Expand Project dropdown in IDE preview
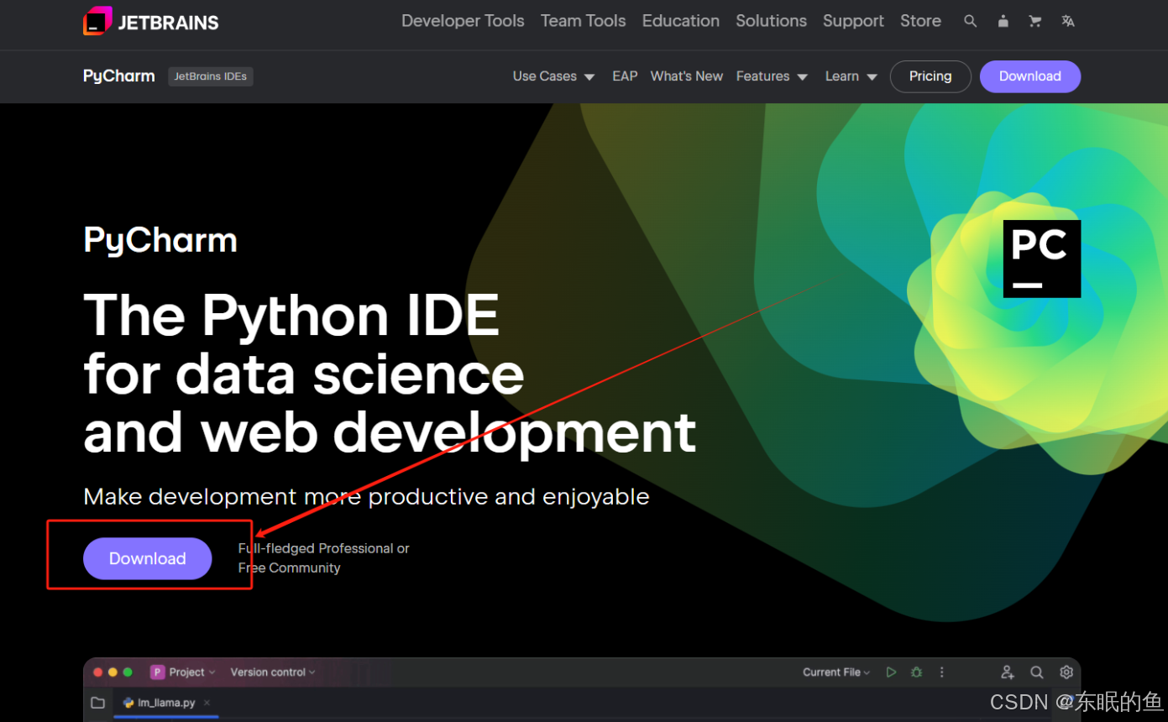Viewport: 1168px width, 722px height. (x=192, y=672)
